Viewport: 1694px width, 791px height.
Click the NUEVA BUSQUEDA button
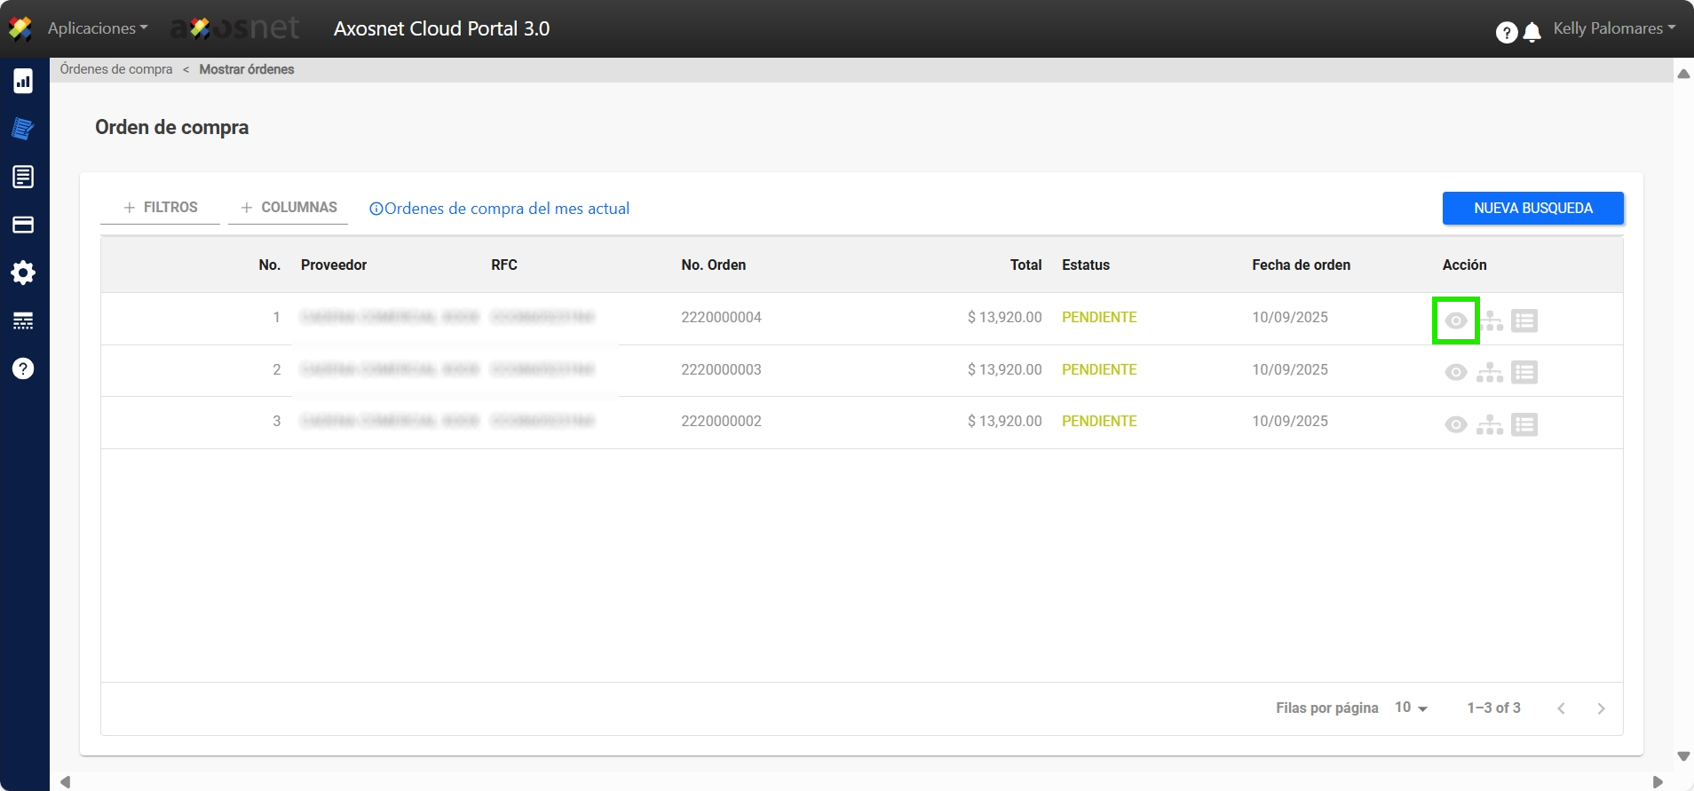pos(1532,208)
